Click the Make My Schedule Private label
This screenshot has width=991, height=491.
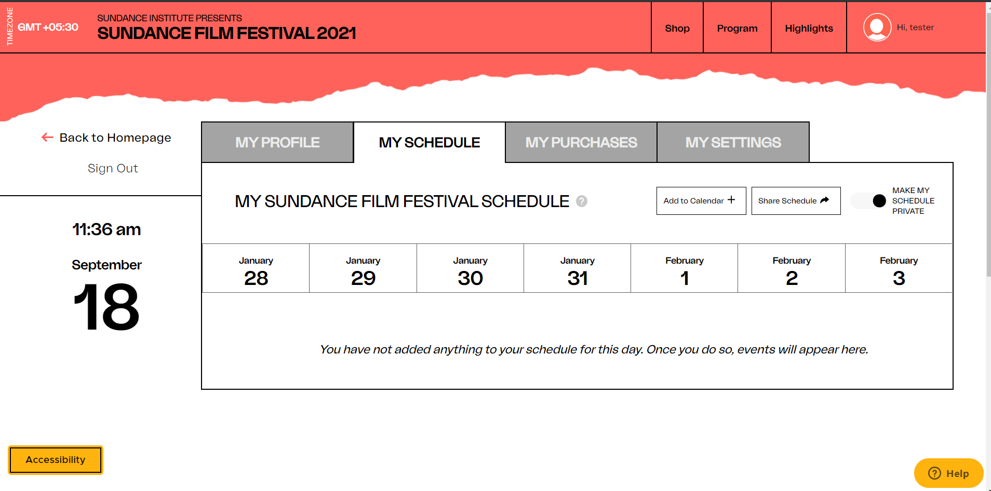[913, 201]
